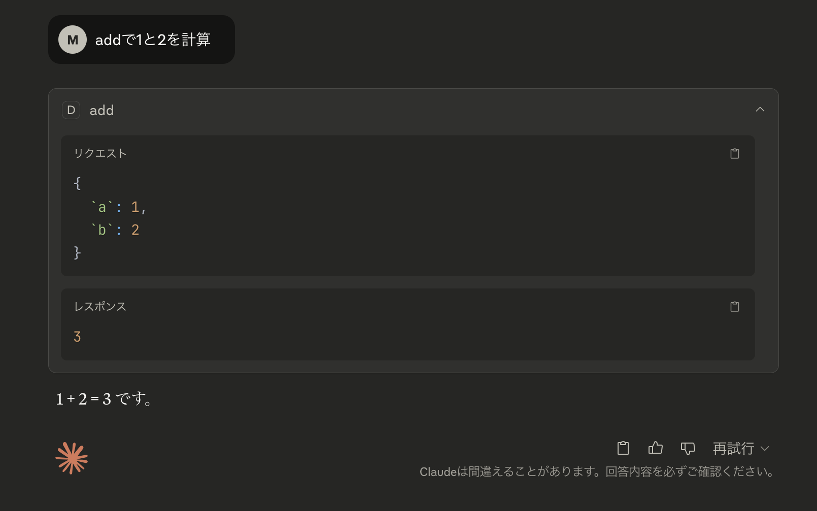Click the `b`: 2 line in request
The width and height of the screenshot is (817, 511).
(x=115, y=230)
